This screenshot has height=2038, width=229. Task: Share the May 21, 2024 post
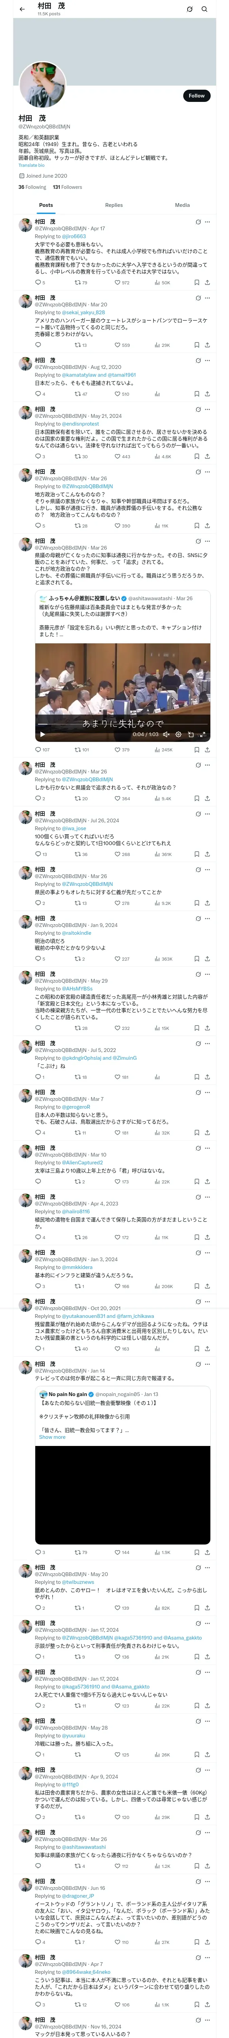click(x=207, y=457)
